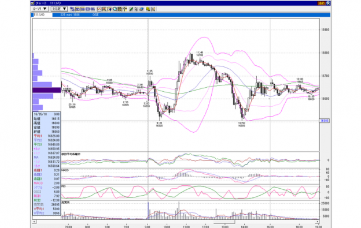Click the left arrow of horizontal scrollbar
Screen dimensions: 361x228
pos(34,222)
